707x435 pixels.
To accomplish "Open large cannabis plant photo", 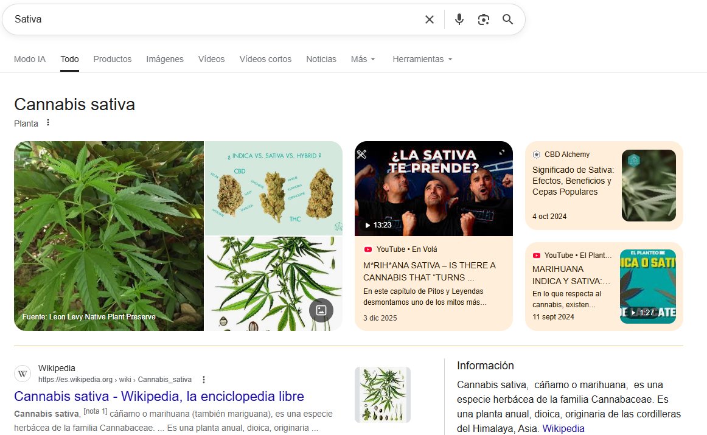I will [109, 236].
